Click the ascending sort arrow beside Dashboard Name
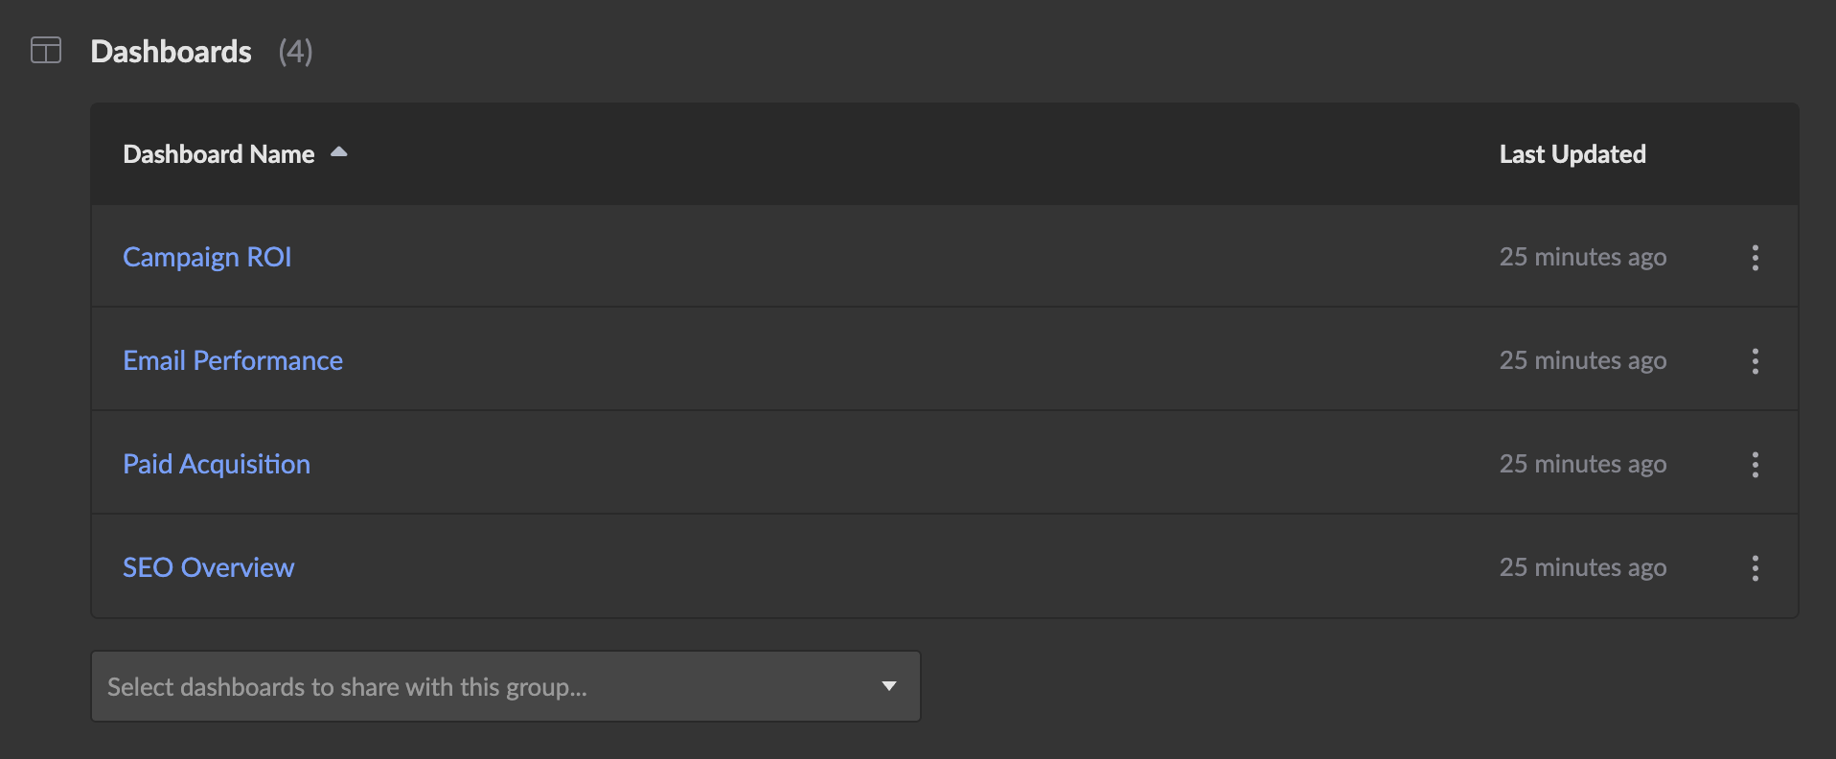The image size is (1836, 759). (338, 152)
